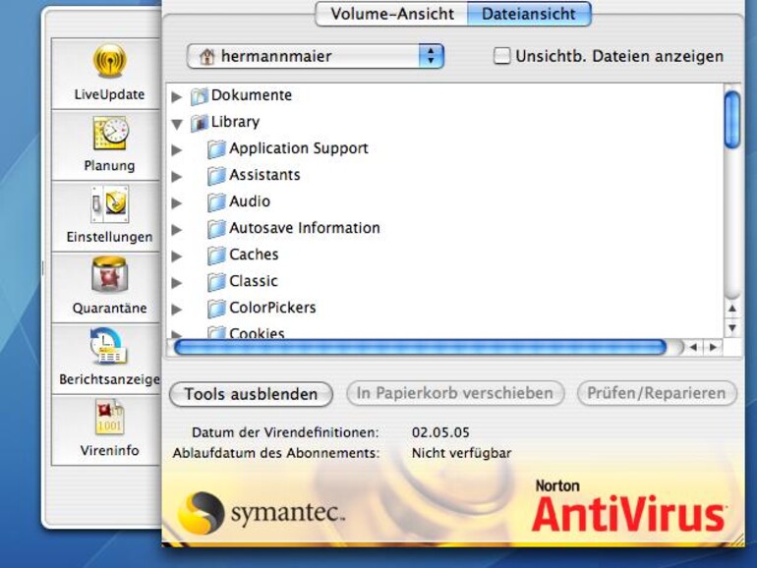
Task: Click the Prüfen/Reparieren button
Action: coord(657,393)
